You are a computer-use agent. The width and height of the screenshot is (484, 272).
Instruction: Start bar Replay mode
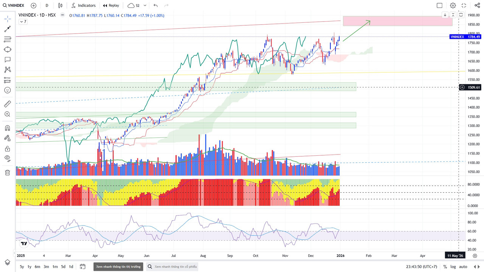click(x=111, y=6)
